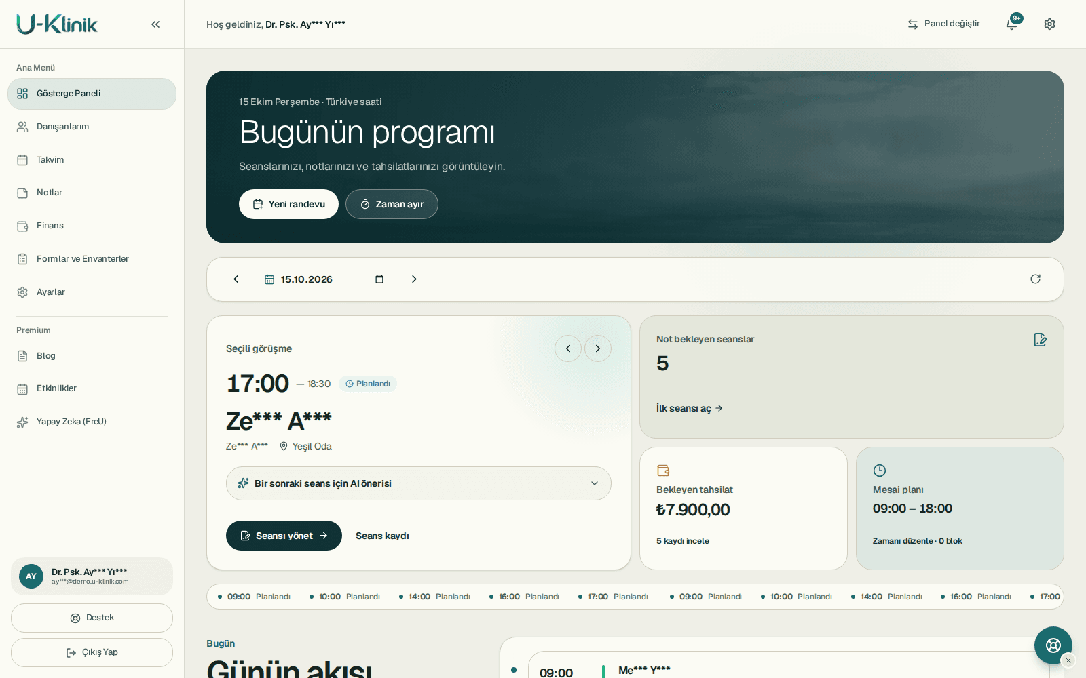This screenshot has width=1086, height=678.
Task: Dismiss the floating support widget
Action: (1068, 660)
